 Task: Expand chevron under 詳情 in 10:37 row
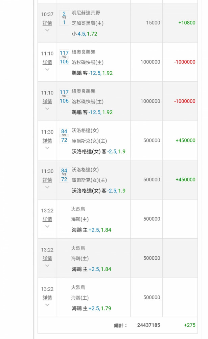point(47,30)
